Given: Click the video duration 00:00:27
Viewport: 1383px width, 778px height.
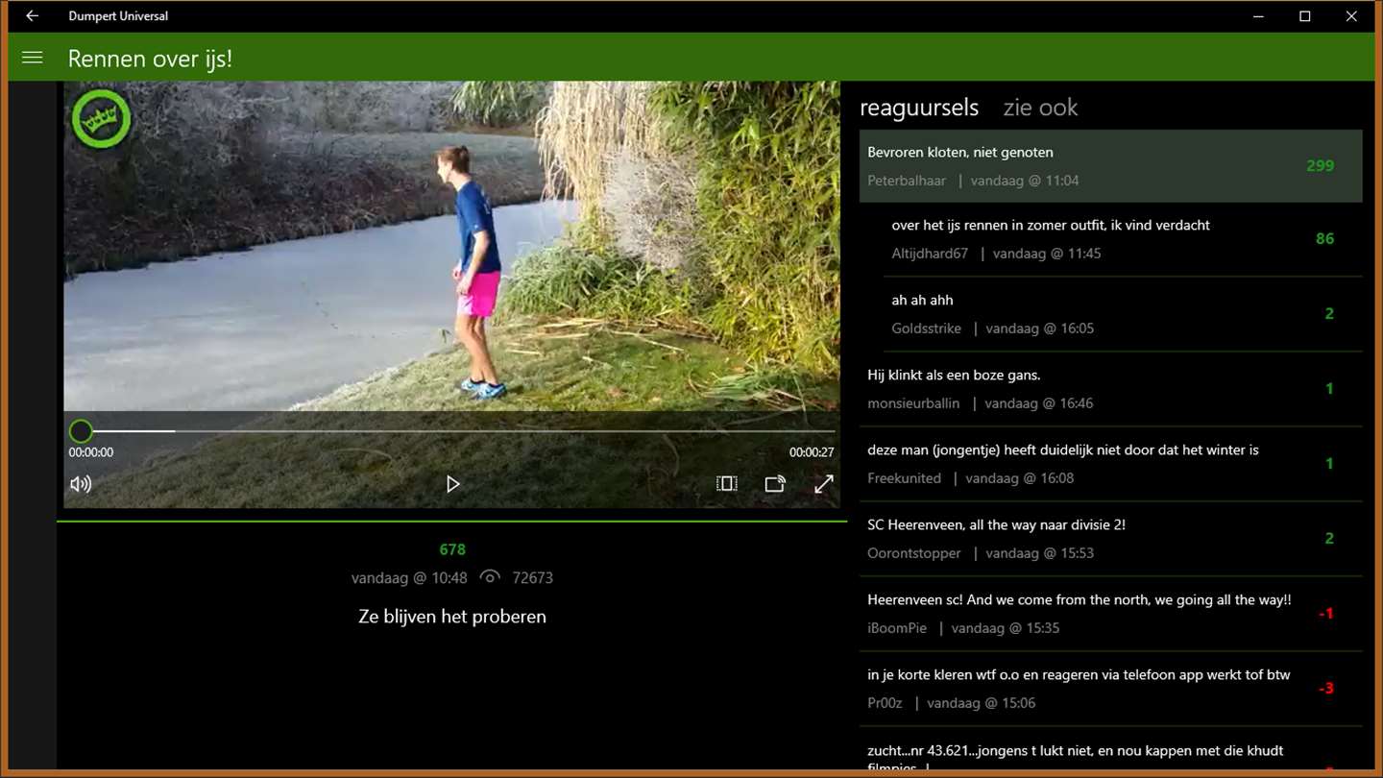Looking at the screenshot, I should coord(812,452).
